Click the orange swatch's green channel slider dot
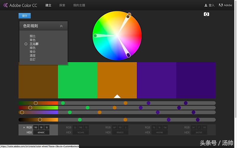The width and height of the screenshot is (237, 148). (115, 108)
